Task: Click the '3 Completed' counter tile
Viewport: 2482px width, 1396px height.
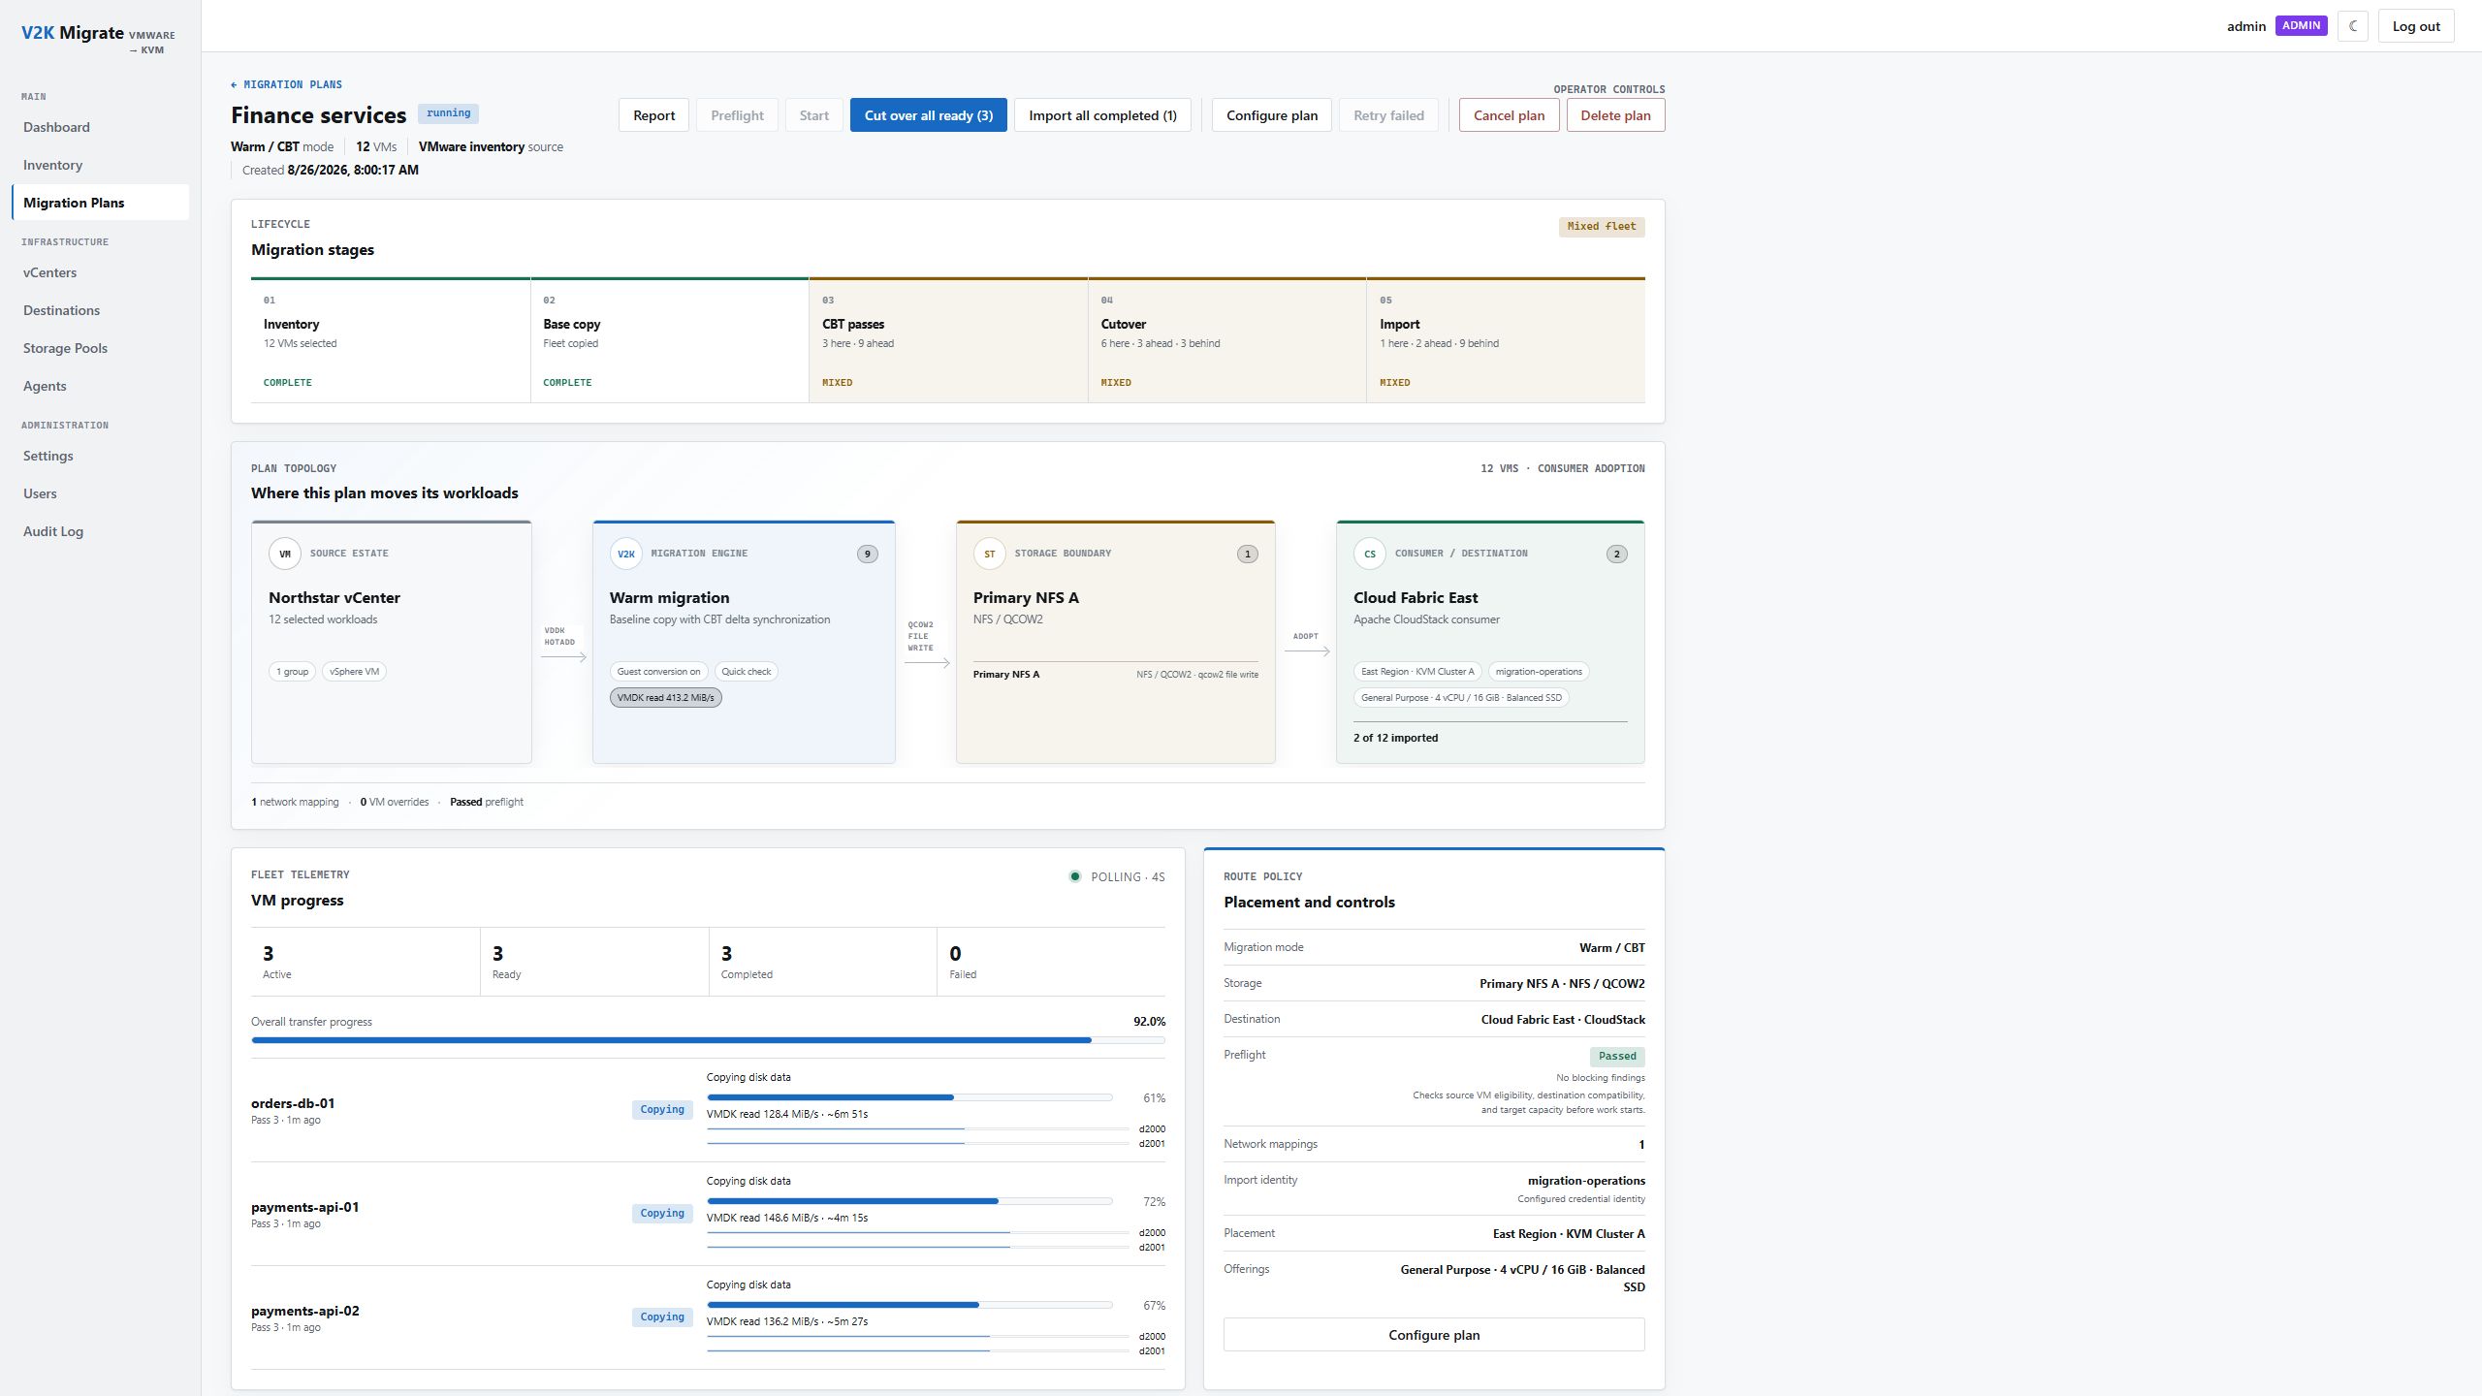Action: coord(823,962)
